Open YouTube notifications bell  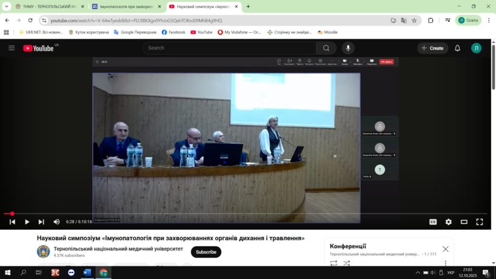click(x=458, y=48)
